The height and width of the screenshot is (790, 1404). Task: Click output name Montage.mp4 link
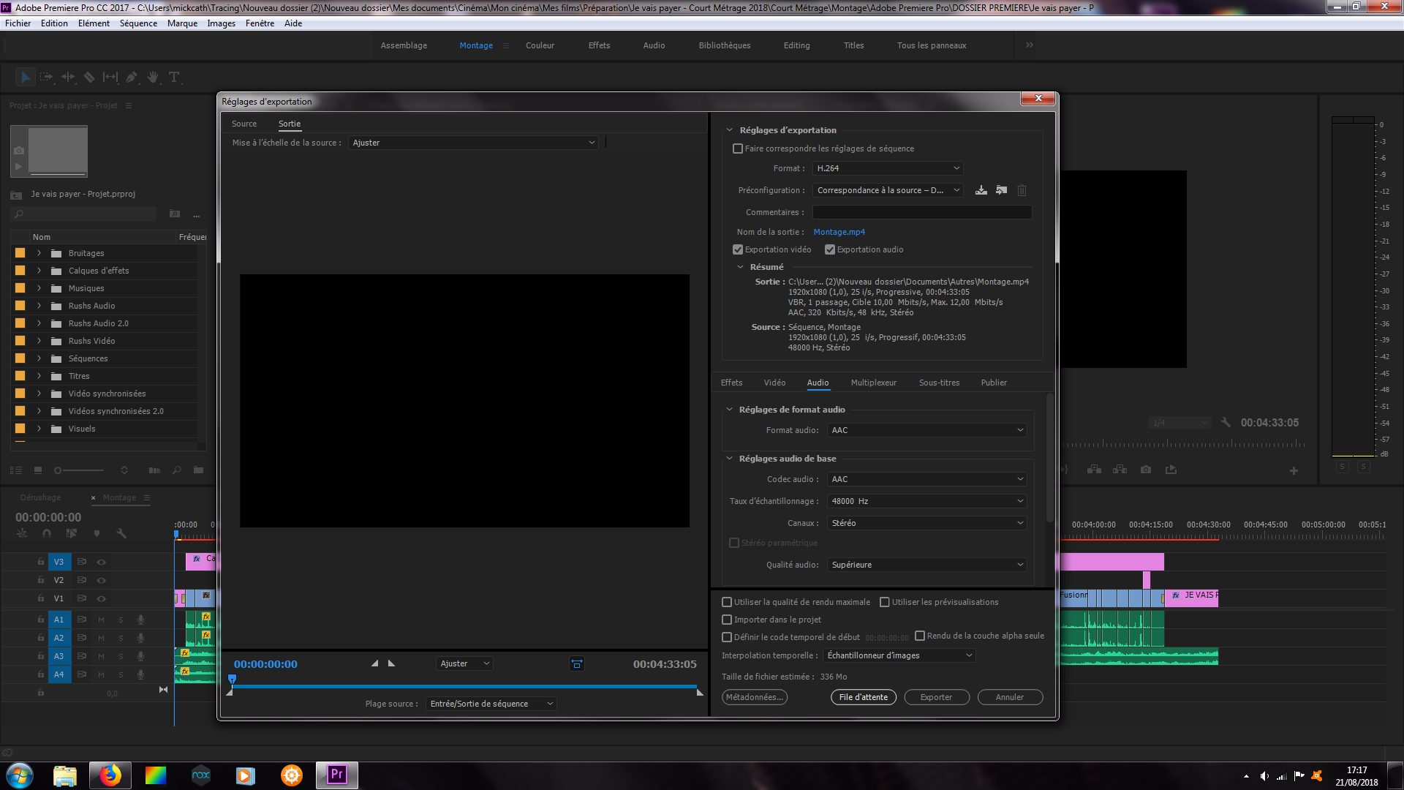pyautogui.click(x=839, y=232)
